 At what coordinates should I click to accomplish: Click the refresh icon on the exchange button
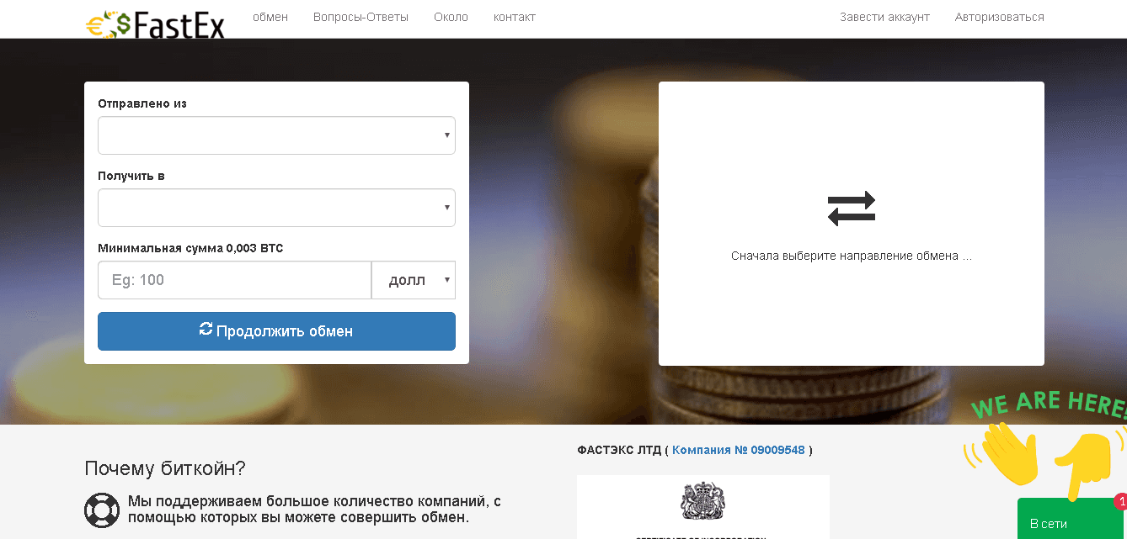206,330
